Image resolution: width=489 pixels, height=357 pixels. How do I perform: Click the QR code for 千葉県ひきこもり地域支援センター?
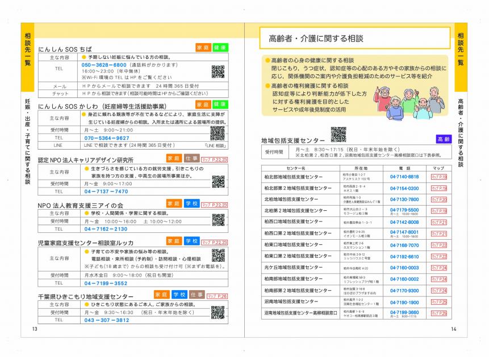click(x=218, y=312)
